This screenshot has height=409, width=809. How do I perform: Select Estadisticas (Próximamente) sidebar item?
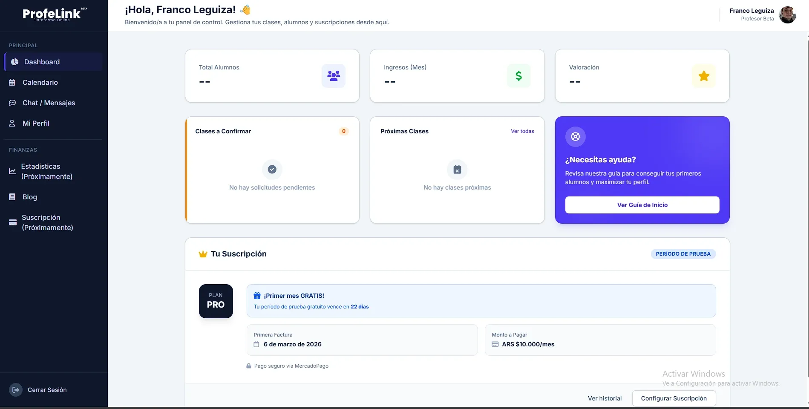click(53, 171)
